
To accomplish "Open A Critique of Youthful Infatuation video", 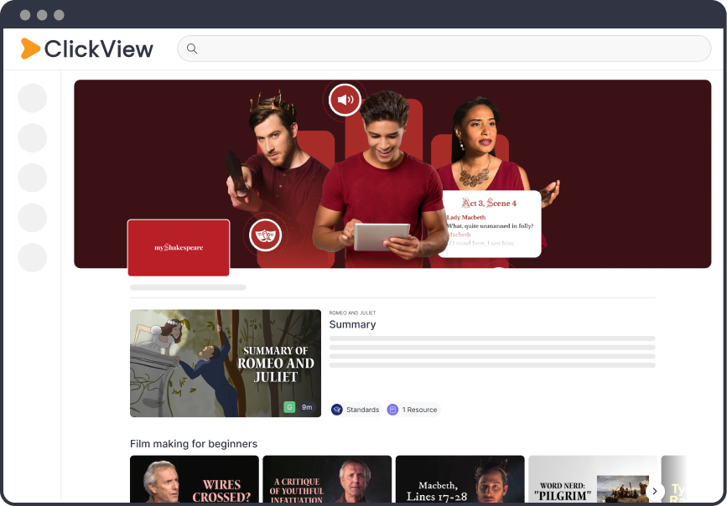I will pos(327,479).
